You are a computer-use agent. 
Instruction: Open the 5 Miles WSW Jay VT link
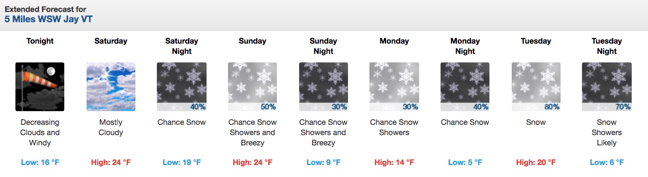tap(48, 19)
